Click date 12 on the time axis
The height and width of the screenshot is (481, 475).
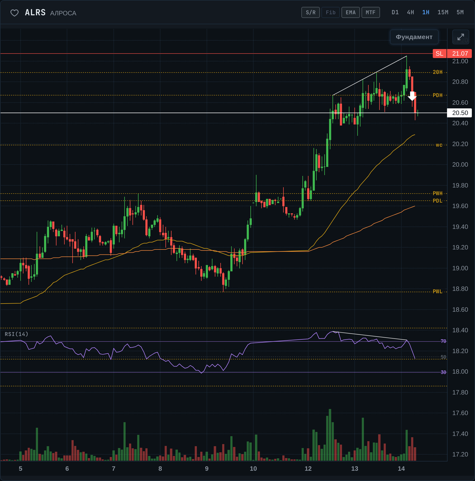(308, 469)
